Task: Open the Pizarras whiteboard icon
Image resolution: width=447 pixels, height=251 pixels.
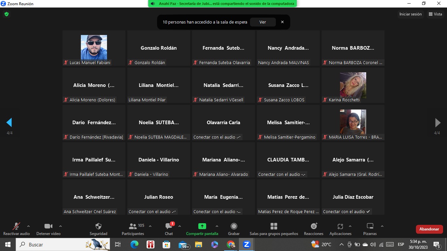Action: coord(370,226)
